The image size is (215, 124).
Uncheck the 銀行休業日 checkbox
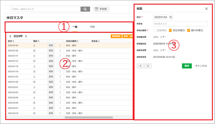click(189, 30)
